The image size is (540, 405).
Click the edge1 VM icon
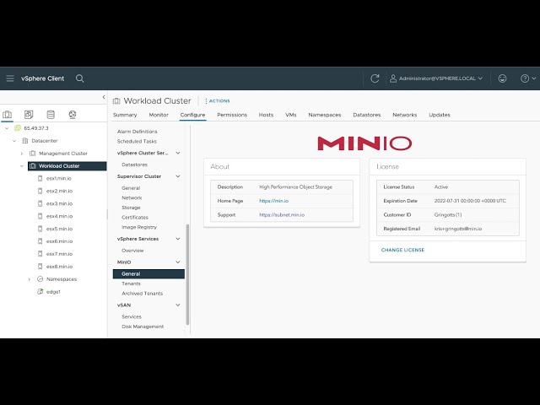click(40, 292)
